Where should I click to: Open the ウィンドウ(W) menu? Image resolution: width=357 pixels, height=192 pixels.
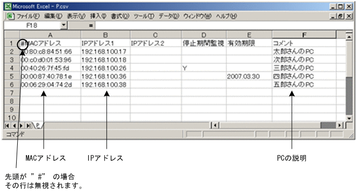coord(198,16)
